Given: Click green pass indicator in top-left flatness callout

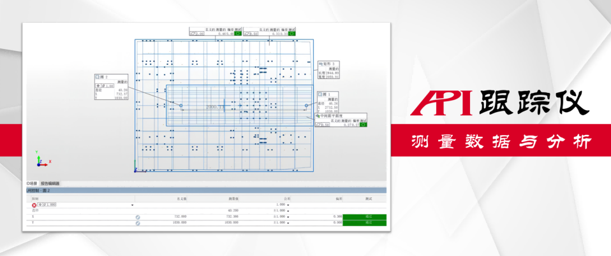Looking at the screenshot, I should pyautogui.click(x=237, y=34).
